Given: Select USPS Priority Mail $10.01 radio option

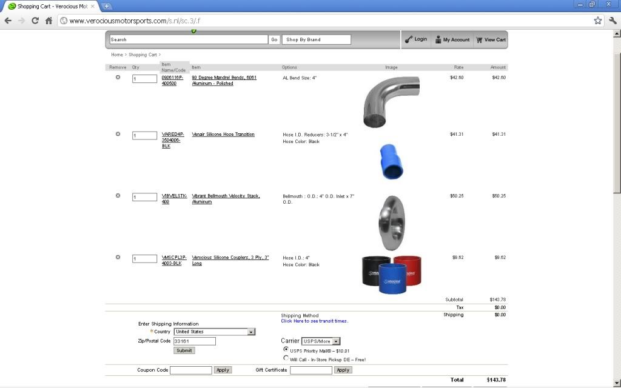Looking at the screenshot, I should point(286,349).
